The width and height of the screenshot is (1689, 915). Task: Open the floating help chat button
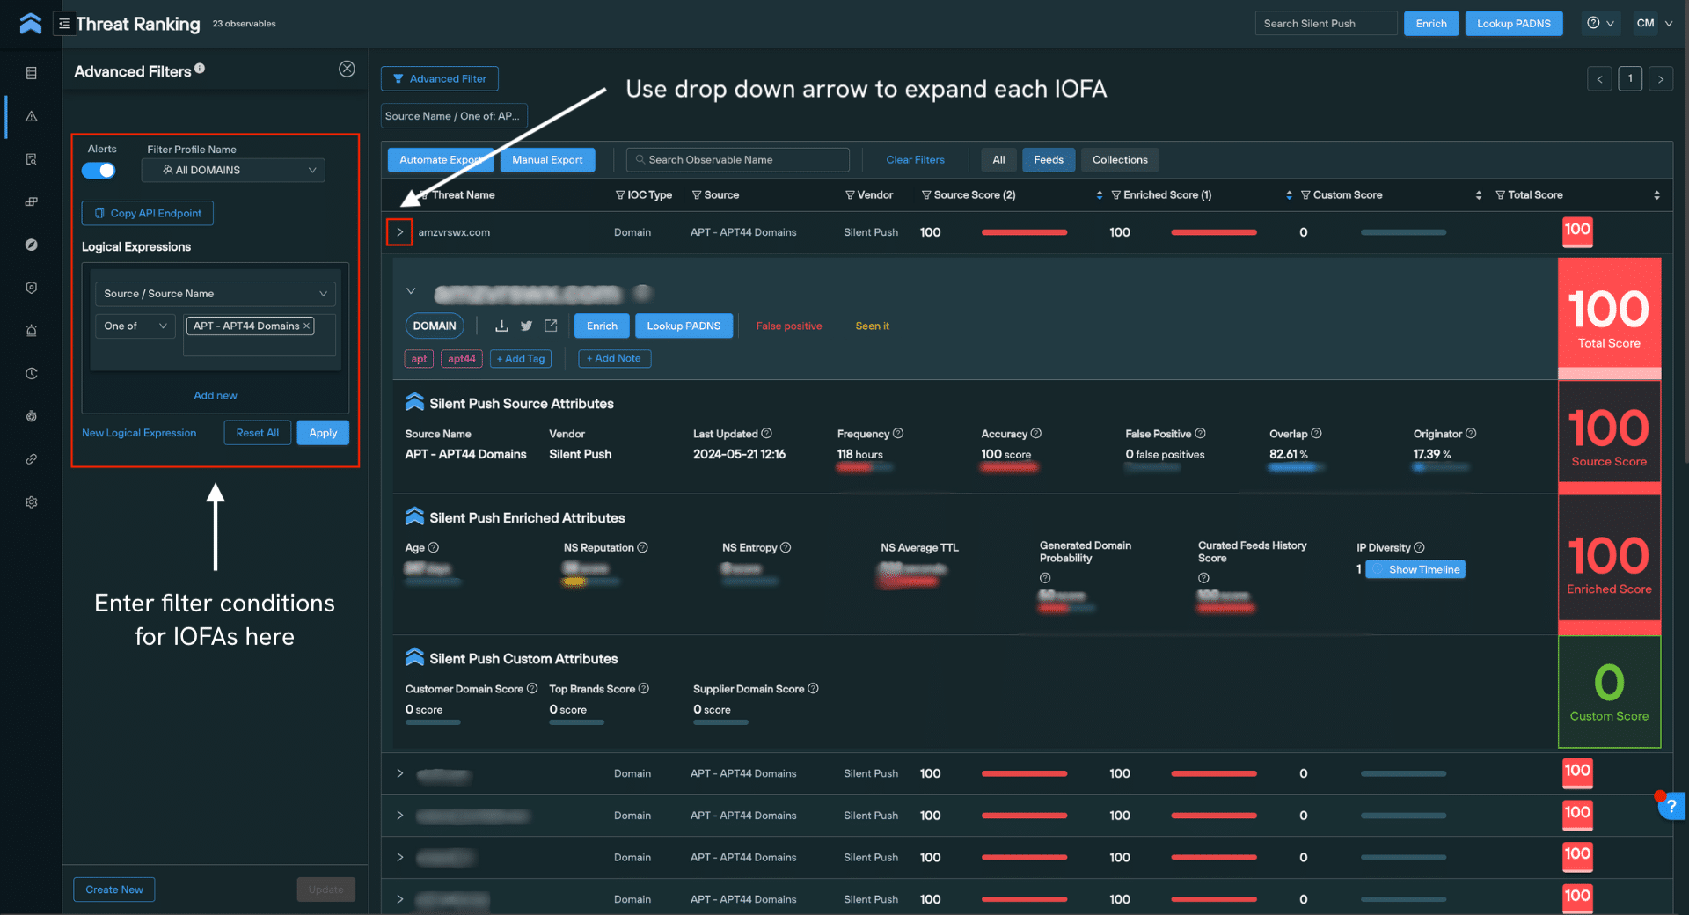click(1671, 806)
